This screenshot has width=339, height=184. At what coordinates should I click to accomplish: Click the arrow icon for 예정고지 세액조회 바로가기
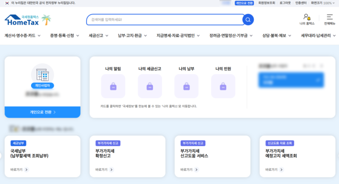click(281, 170)
